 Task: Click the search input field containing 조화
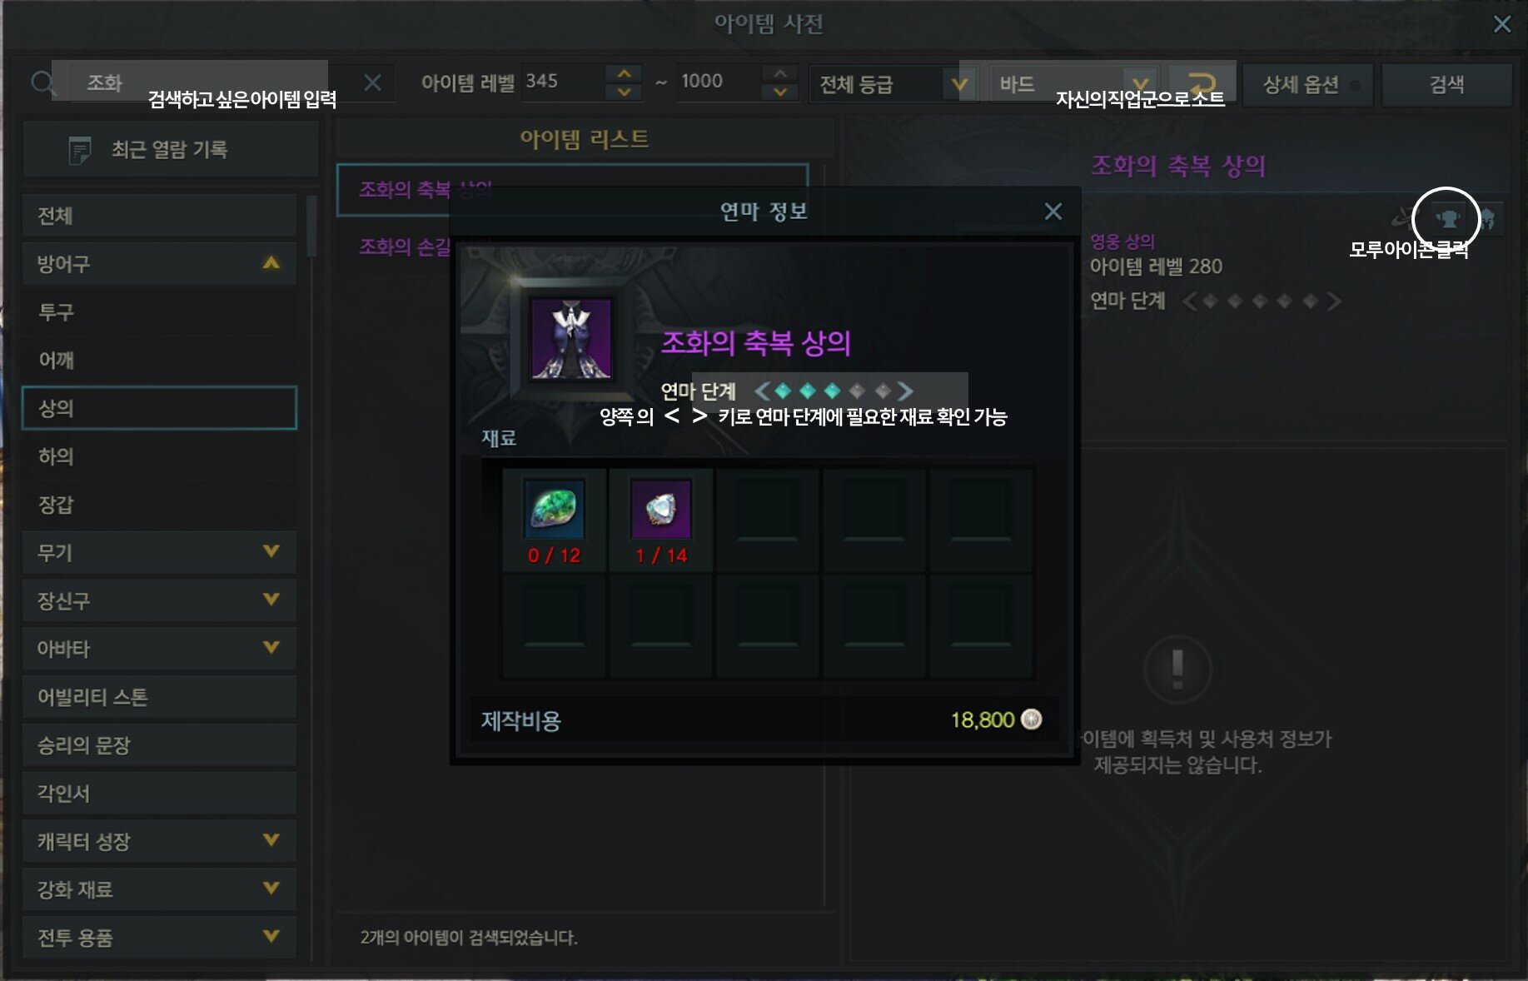[207, 82]
